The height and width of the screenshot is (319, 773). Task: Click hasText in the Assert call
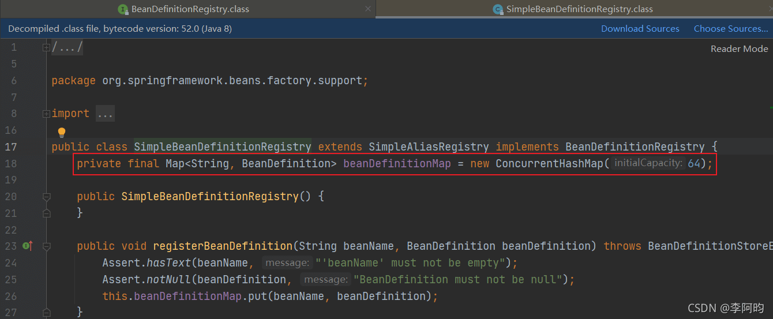168,263
